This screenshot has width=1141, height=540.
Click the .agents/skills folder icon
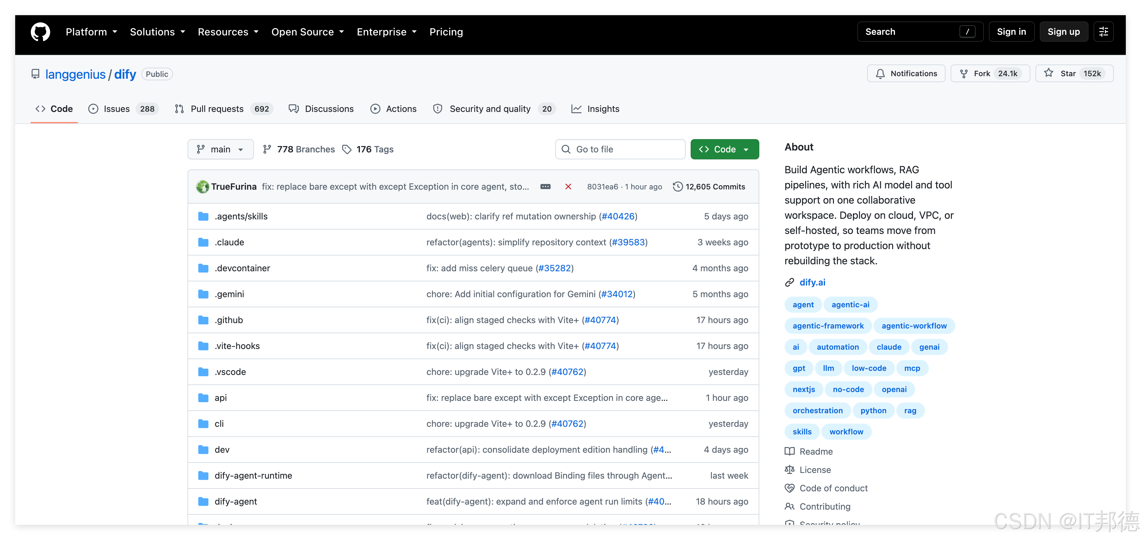pos(203,216)
